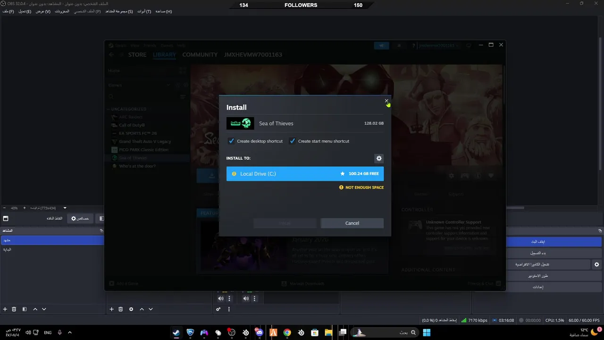Open install location settings gear in Install dialog
The image size is (604, 340).
click(378, 159)
